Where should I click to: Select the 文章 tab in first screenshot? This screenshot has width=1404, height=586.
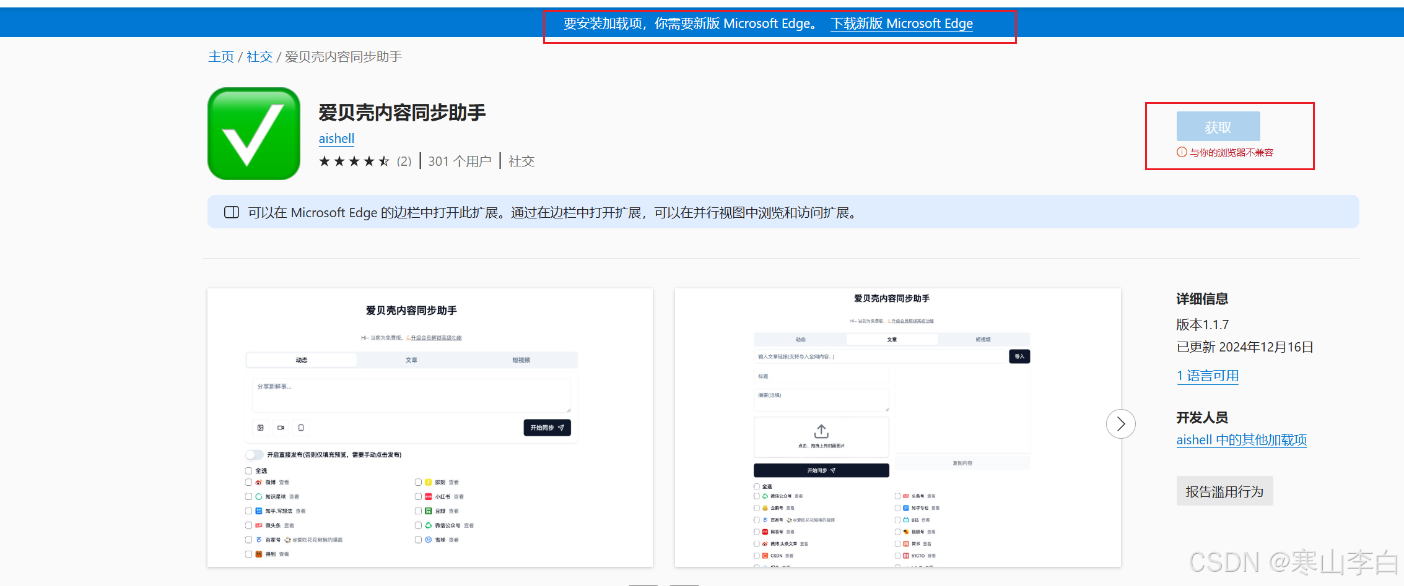coord(411,360)
